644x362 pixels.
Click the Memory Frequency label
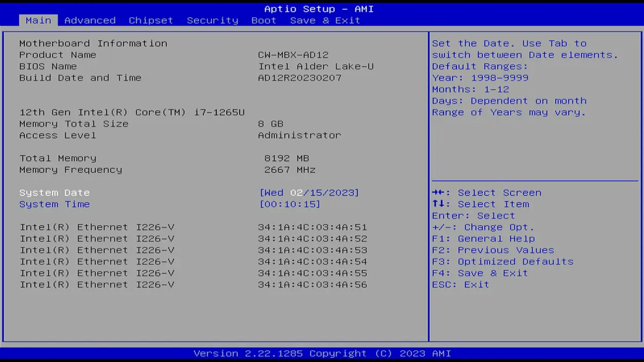(71, 169)
